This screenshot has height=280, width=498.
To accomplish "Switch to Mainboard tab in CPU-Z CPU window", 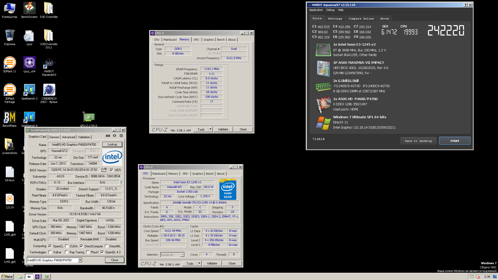I will [159, 174].
